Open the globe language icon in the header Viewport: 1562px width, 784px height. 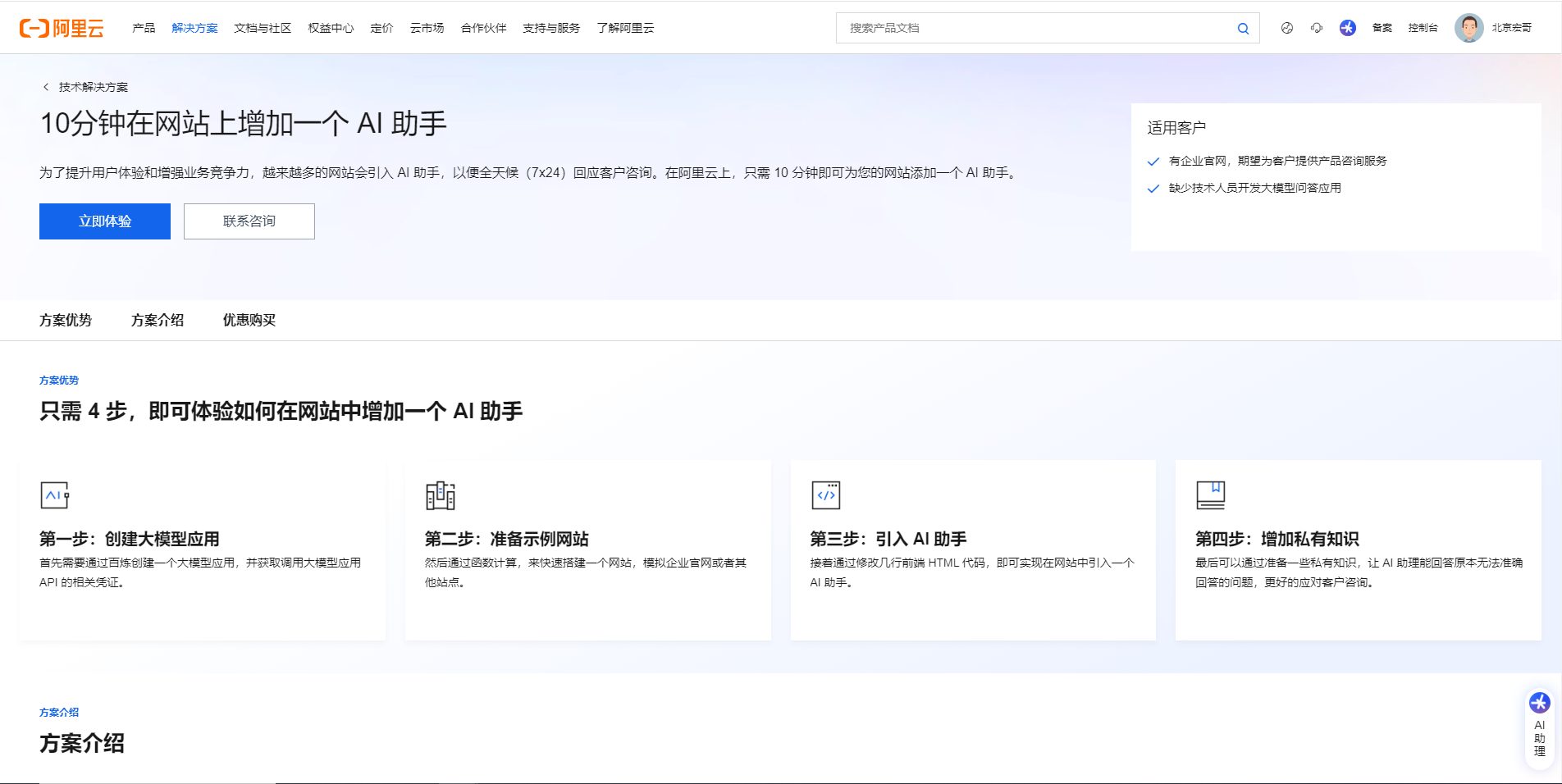(1287, 28)
